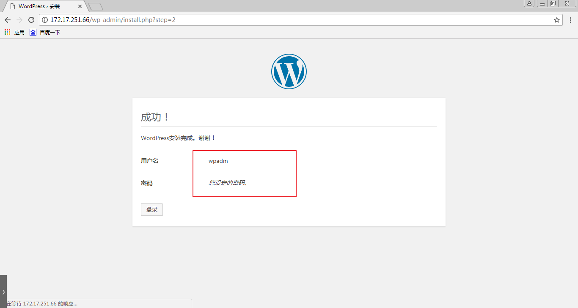Click the site info icon in address bar
This screenshot has width=578, height=308.
(45, 20)
